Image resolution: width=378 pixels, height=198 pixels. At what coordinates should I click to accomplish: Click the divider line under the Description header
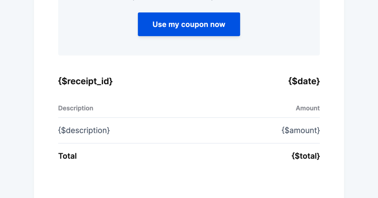pos(189,118)
